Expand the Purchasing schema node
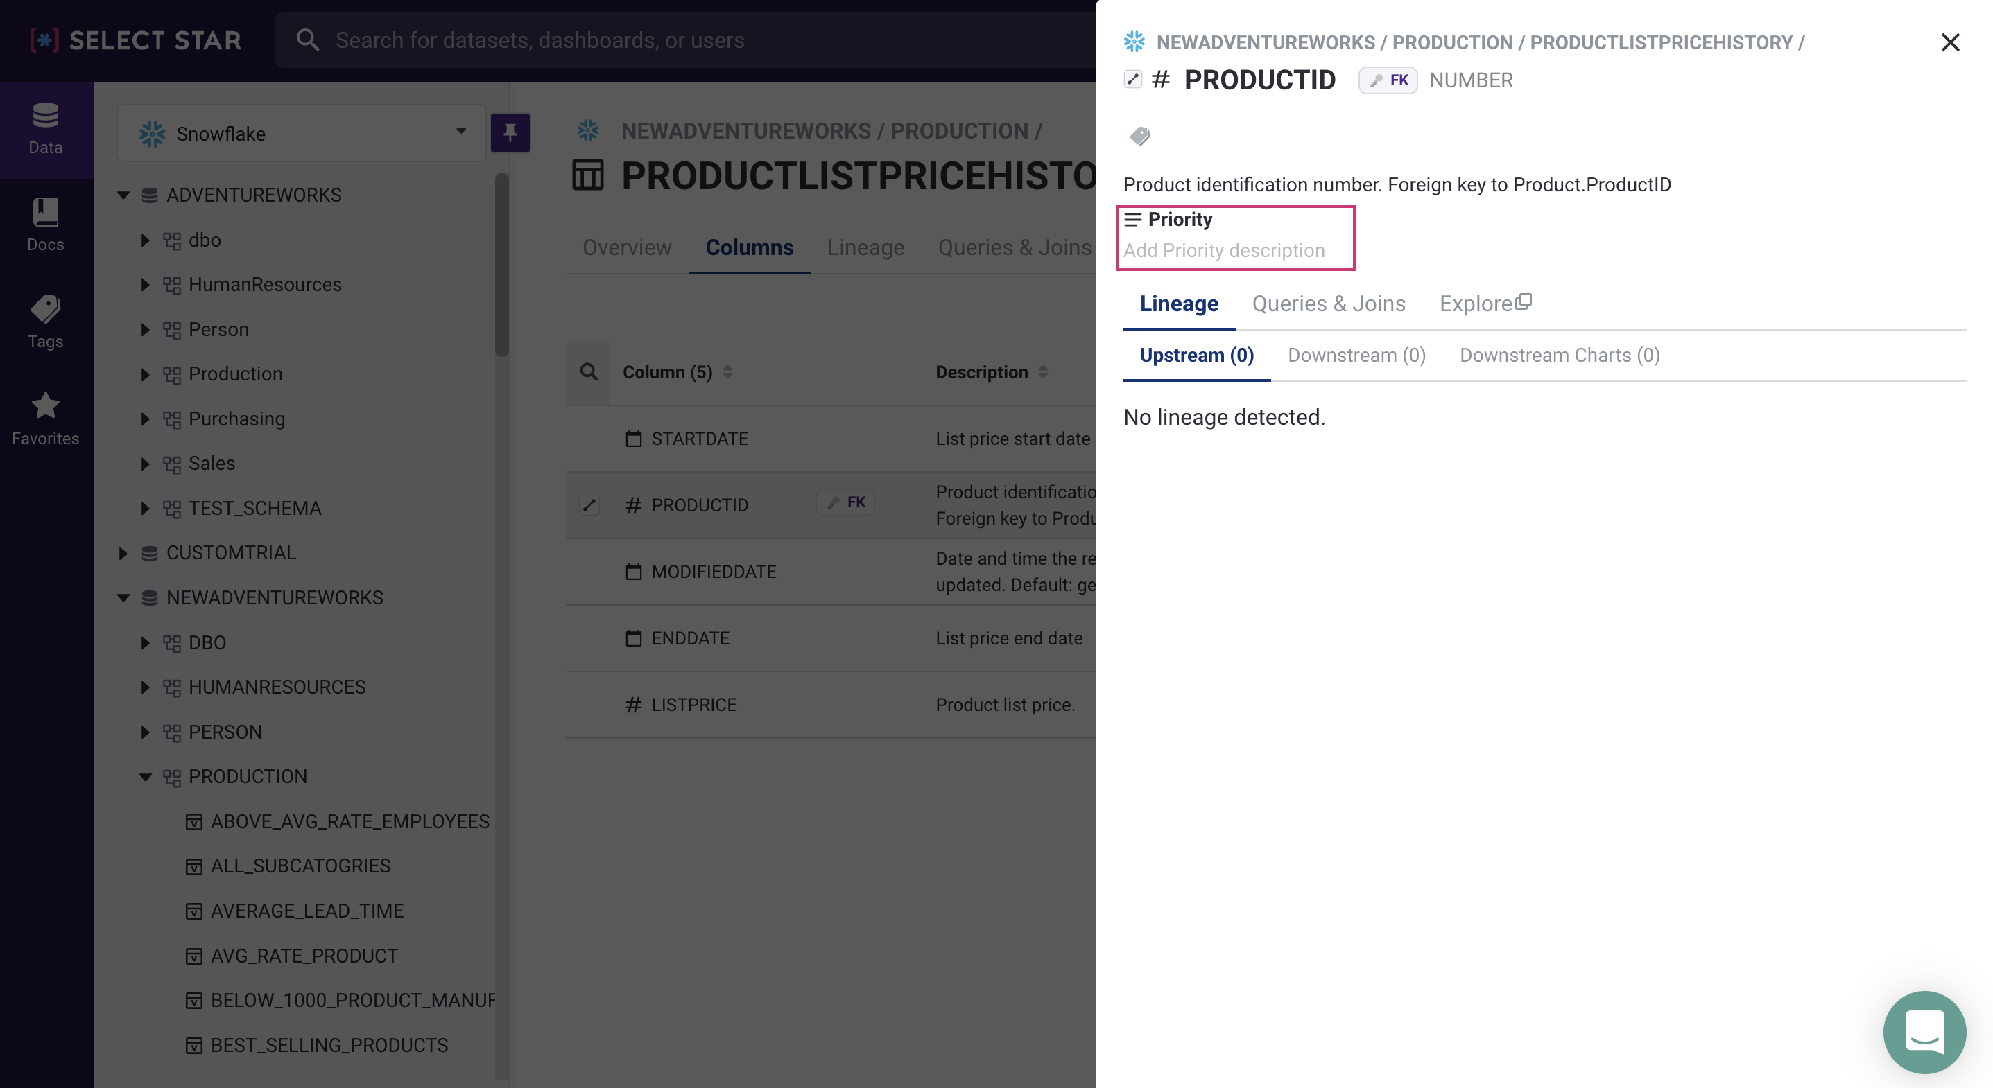This screenshot has height=1088, width=1993. click(x=145, y=419)
